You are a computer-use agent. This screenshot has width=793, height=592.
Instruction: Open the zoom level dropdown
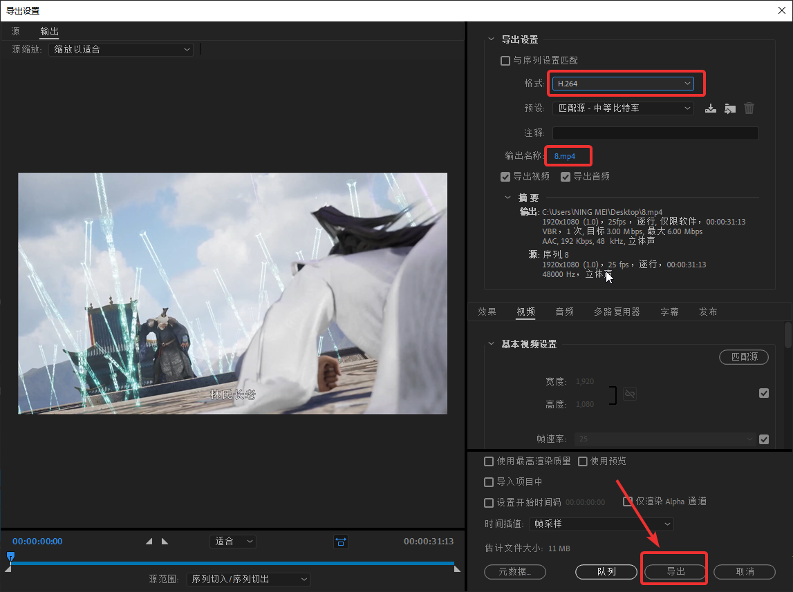pyautogui.click(x=232, y=542)
